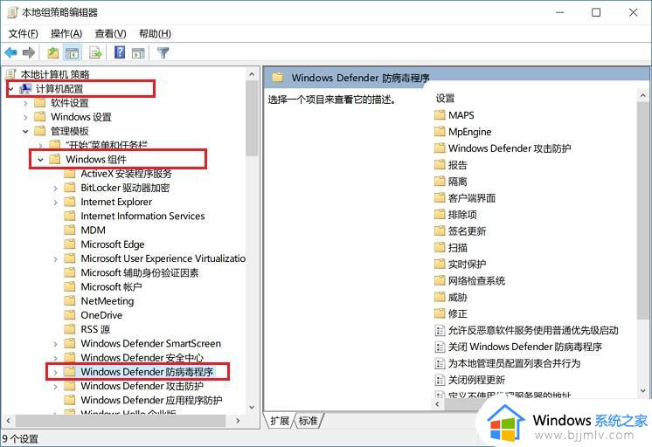The height and width of the screenshot is (447, 652).
Task: Click tree pane horizontal scroll-right arrow
Action: click(238, 421)
